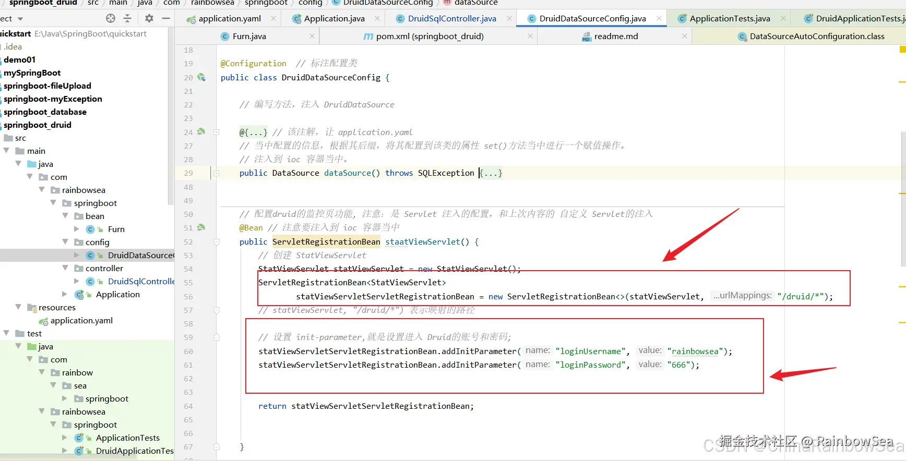Select DruidSqlController in project tree
Image resolution: width=906 pixels, height=461 pixels.
(141, 281)
